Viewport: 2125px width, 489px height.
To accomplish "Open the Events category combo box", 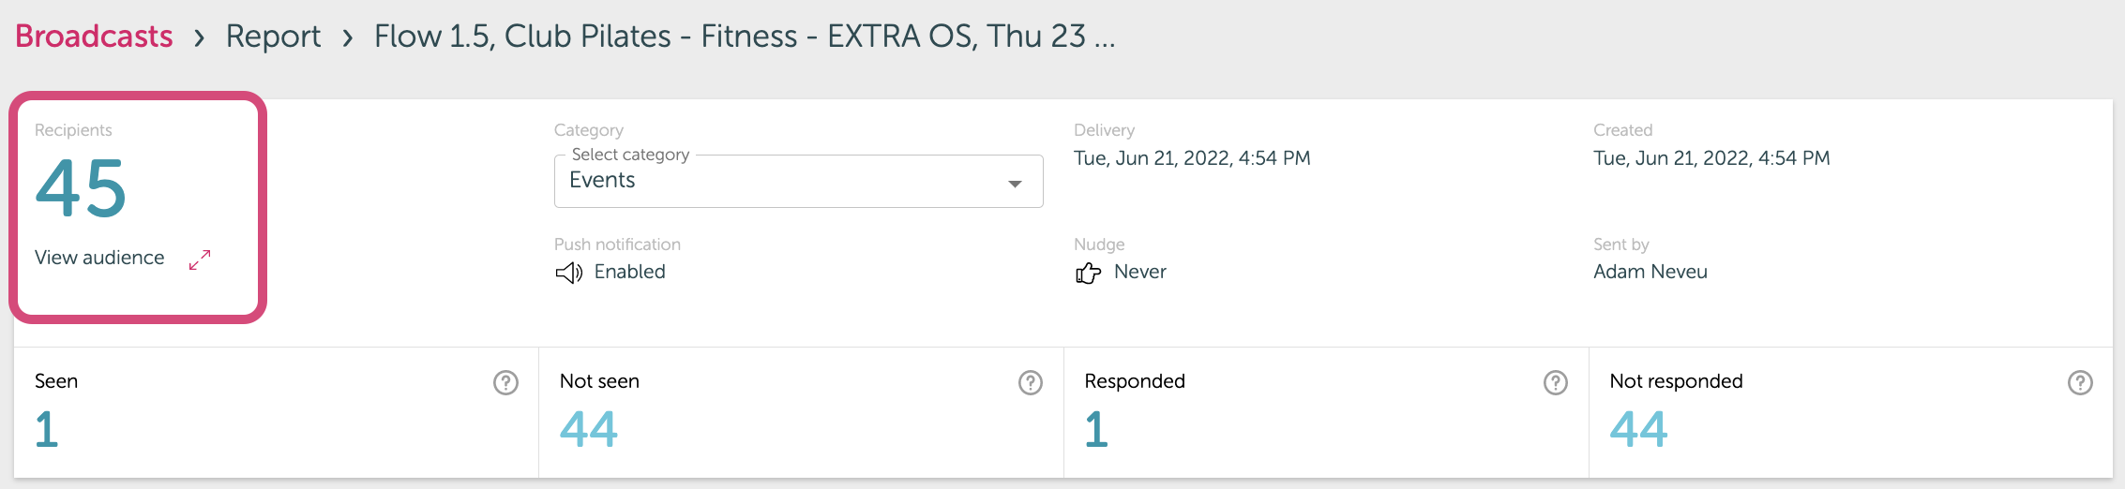I will (799, 181).
